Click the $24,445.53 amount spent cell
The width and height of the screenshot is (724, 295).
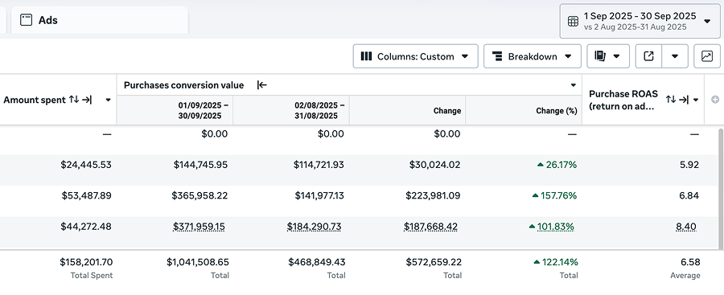pos(86,165)
